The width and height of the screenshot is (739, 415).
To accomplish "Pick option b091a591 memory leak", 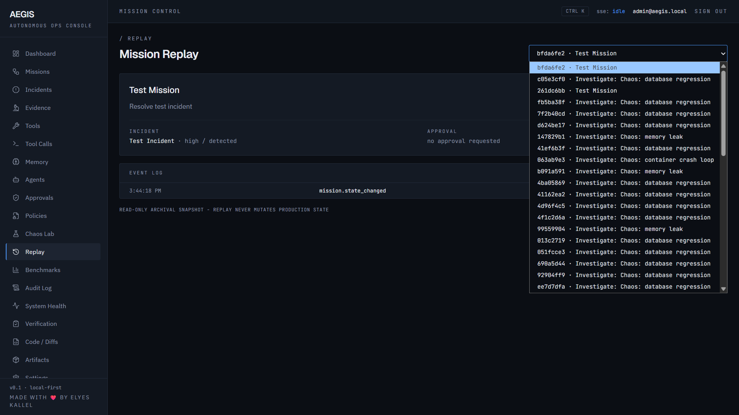I will click(x=624, y=171).
